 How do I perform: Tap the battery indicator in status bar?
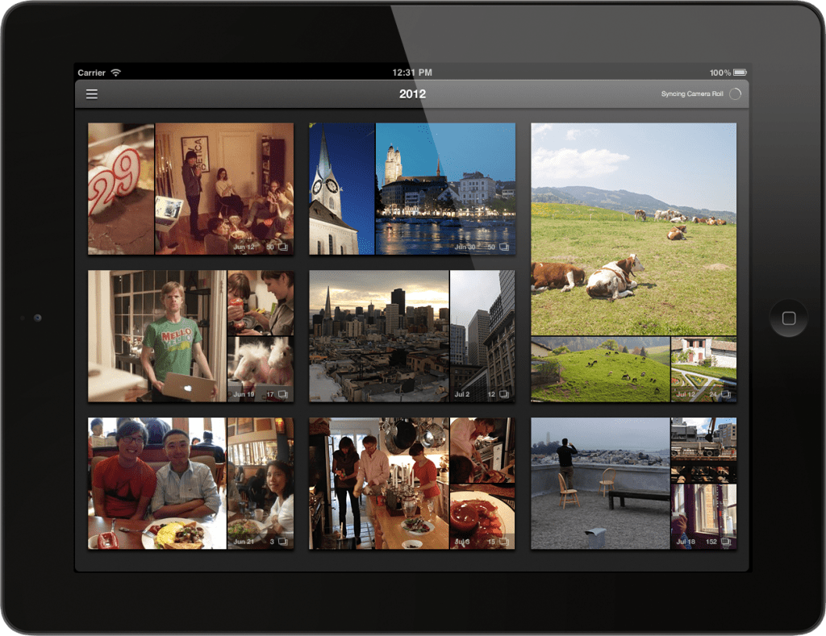tap(740, 73)
